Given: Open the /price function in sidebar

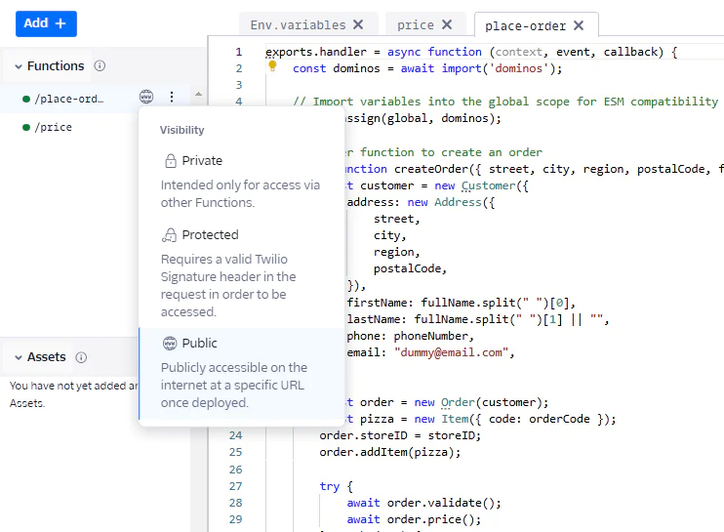Looking at the screenshot, I should pos(53,127).
